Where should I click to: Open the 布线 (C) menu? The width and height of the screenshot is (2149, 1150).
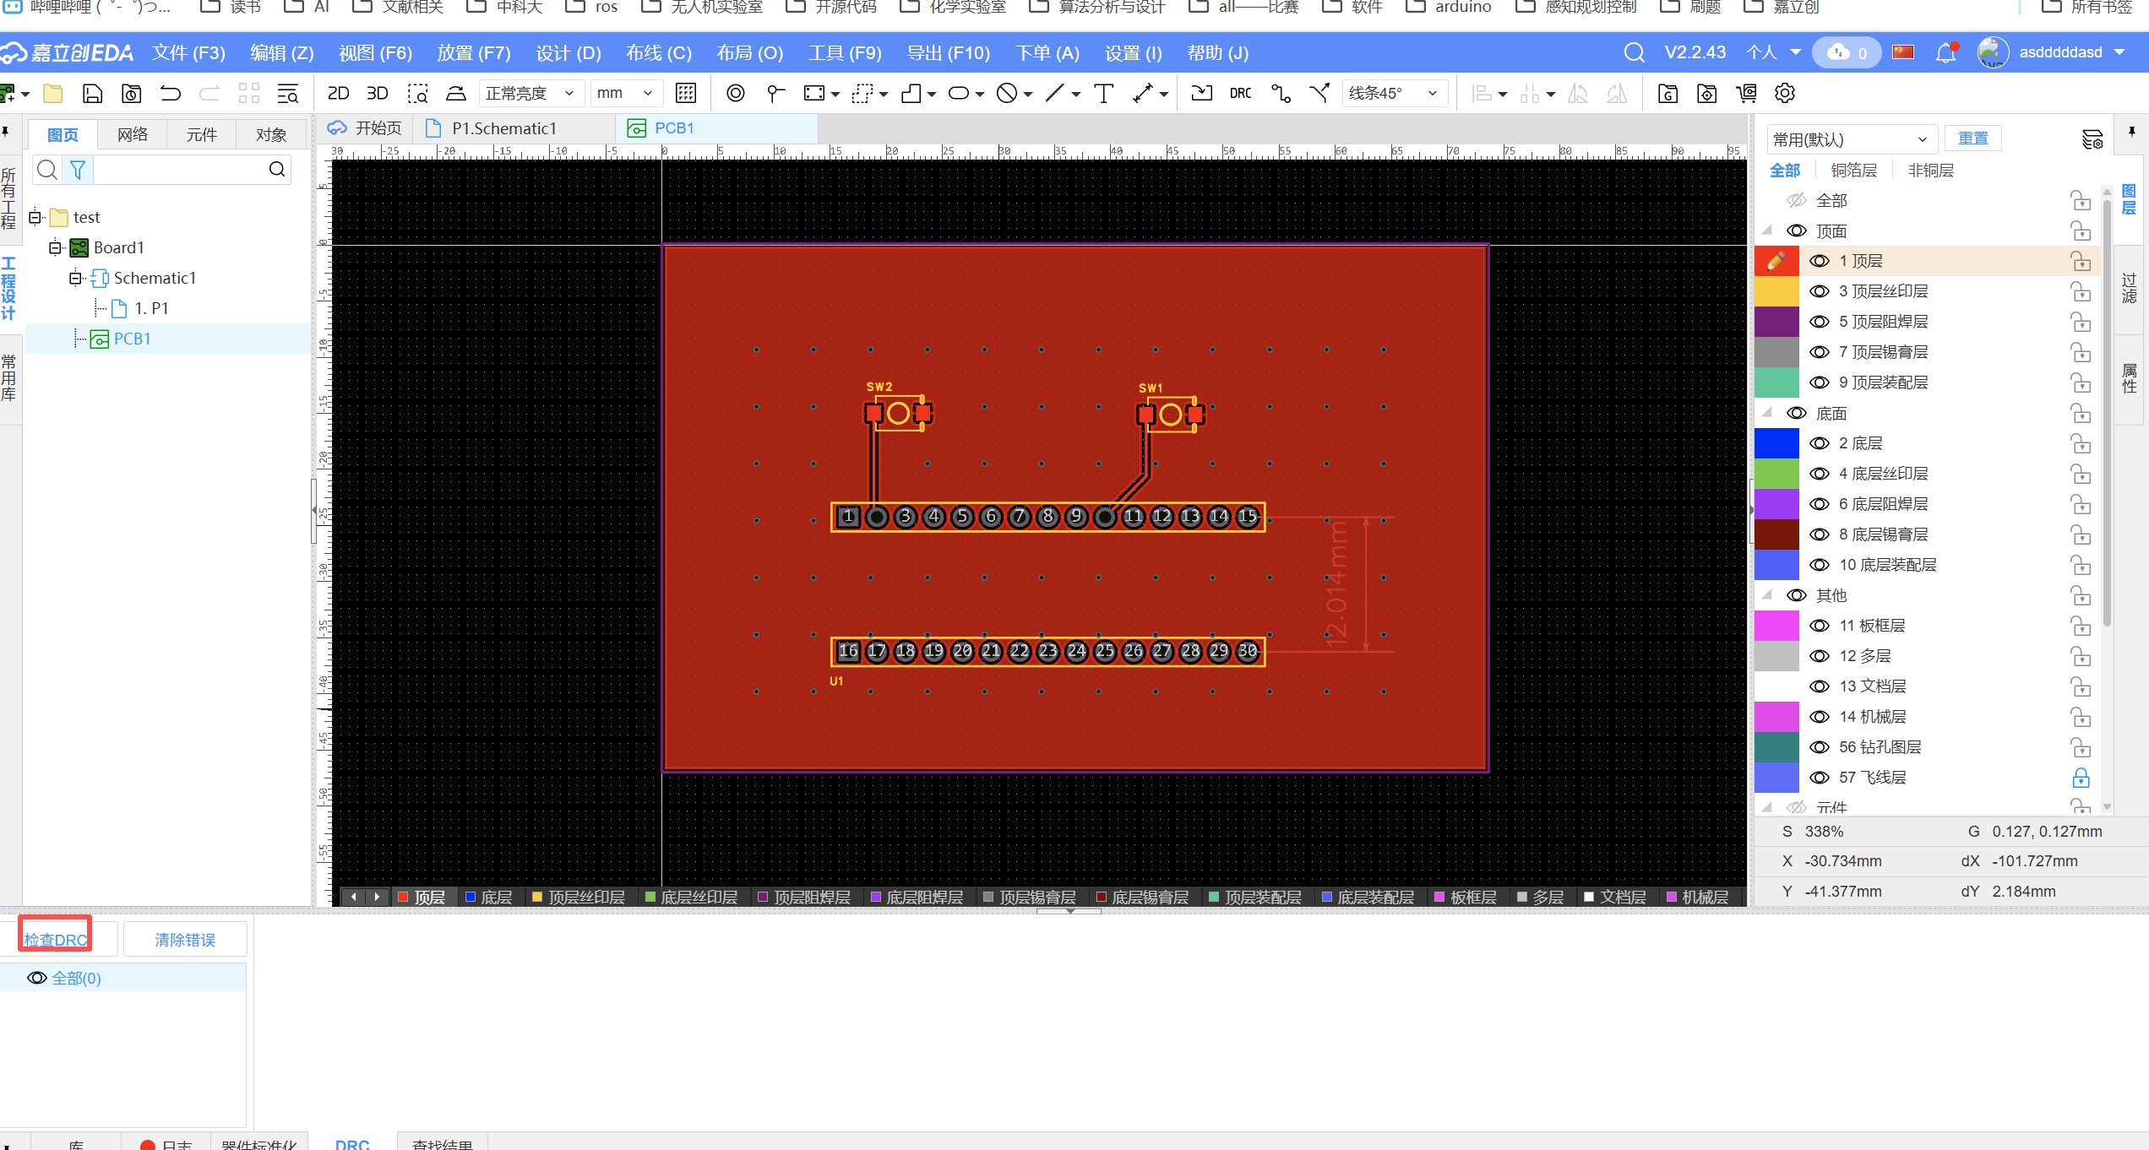(x=658, y=53)
